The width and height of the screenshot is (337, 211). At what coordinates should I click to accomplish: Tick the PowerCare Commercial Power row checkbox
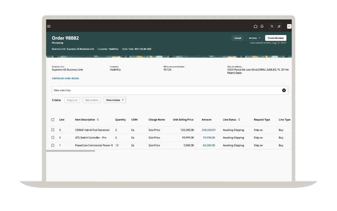pyautogui.click(x=53, y=145)
